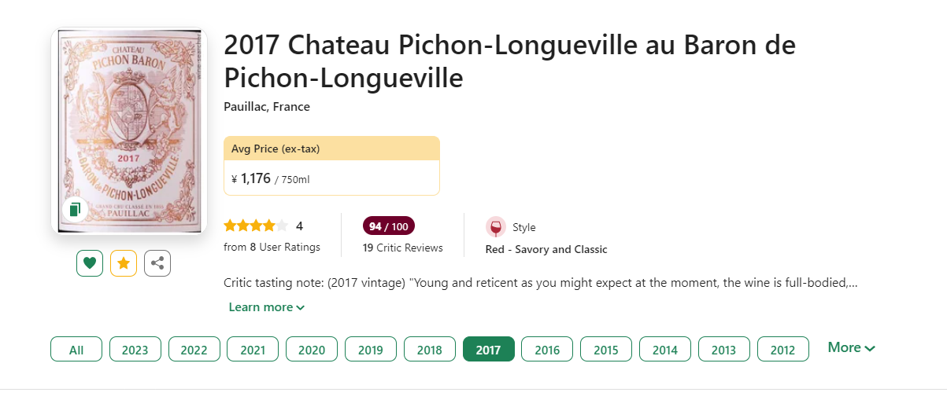Click the five-star user rating display
947x400 pixels.
click(x=256, y=226)
